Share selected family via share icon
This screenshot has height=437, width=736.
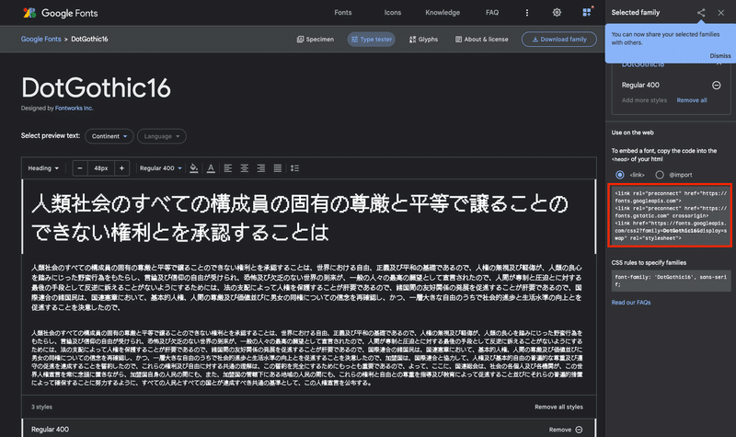701,13
